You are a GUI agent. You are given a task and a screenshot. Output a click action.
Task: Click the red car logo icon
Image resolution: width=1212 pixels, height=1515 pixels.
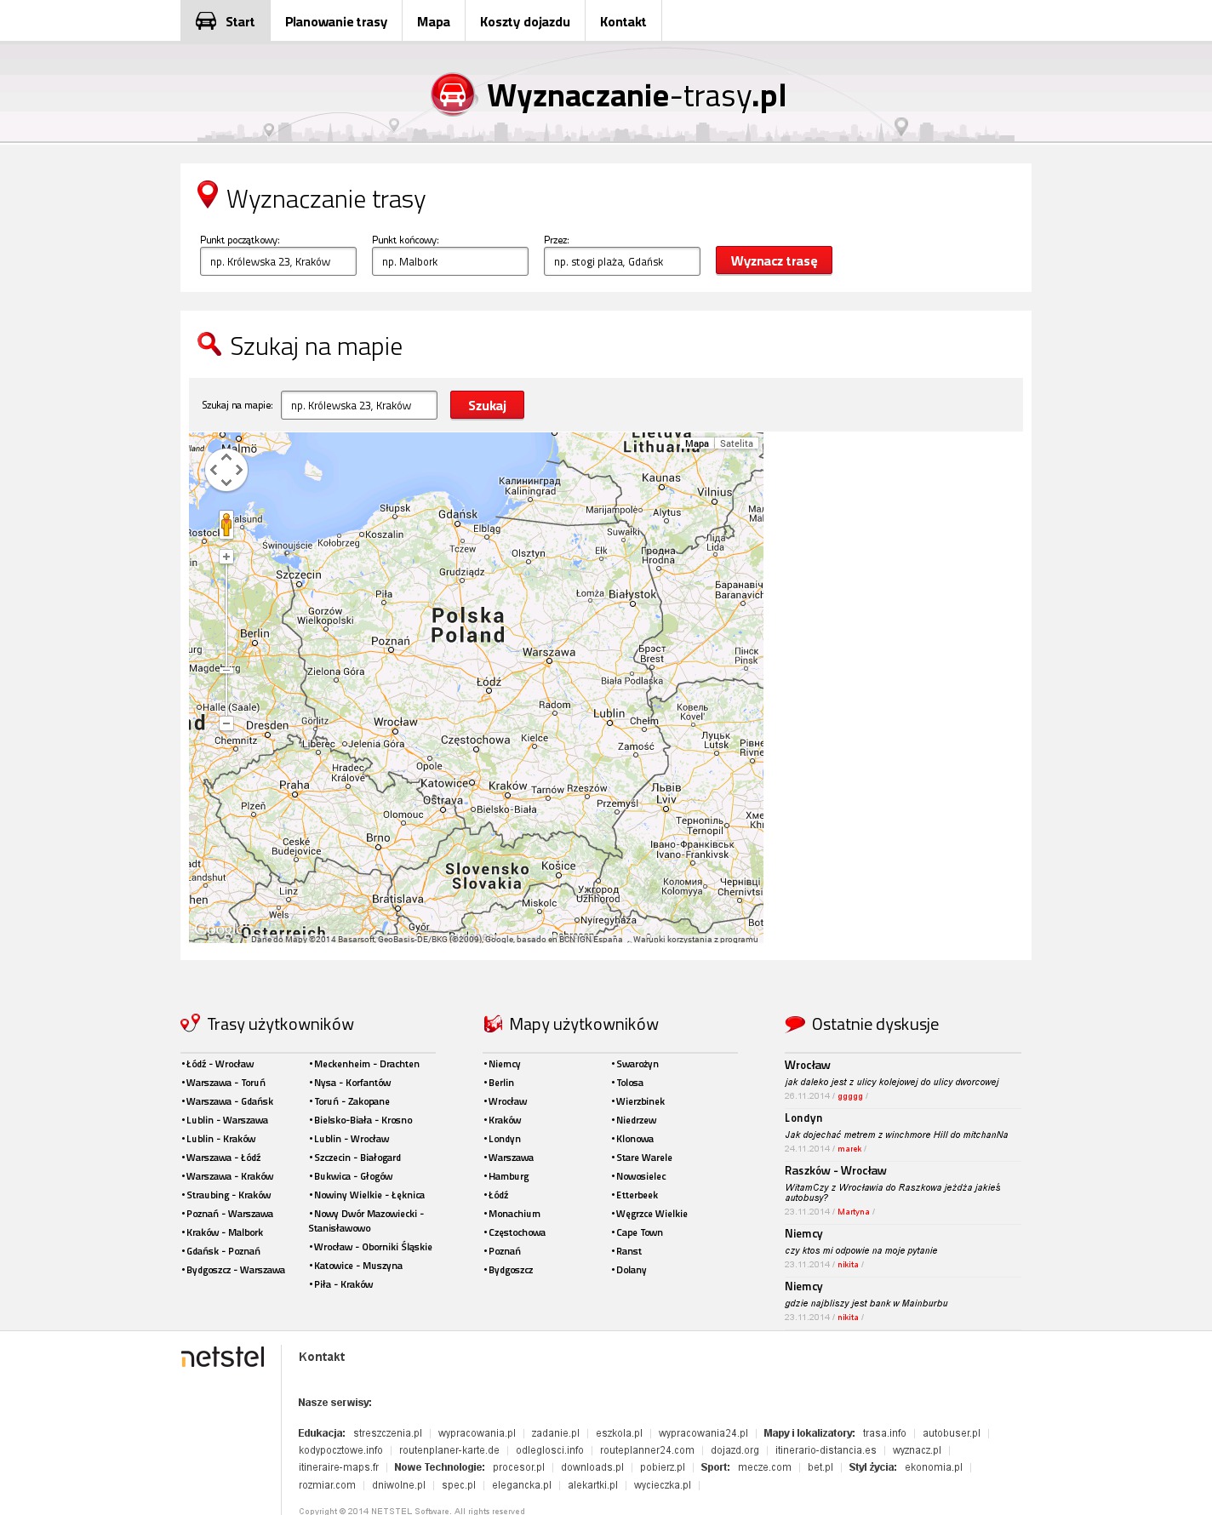(x=453, y=94)
